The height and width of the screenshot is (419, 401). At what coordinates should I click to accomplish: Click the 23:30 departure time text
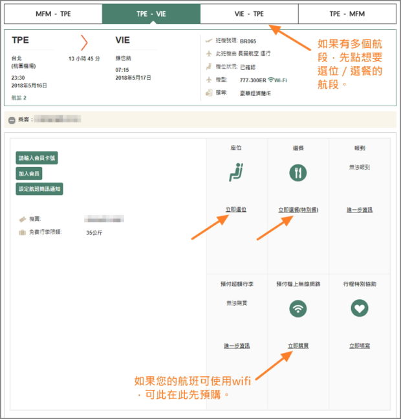click(18, 78)
